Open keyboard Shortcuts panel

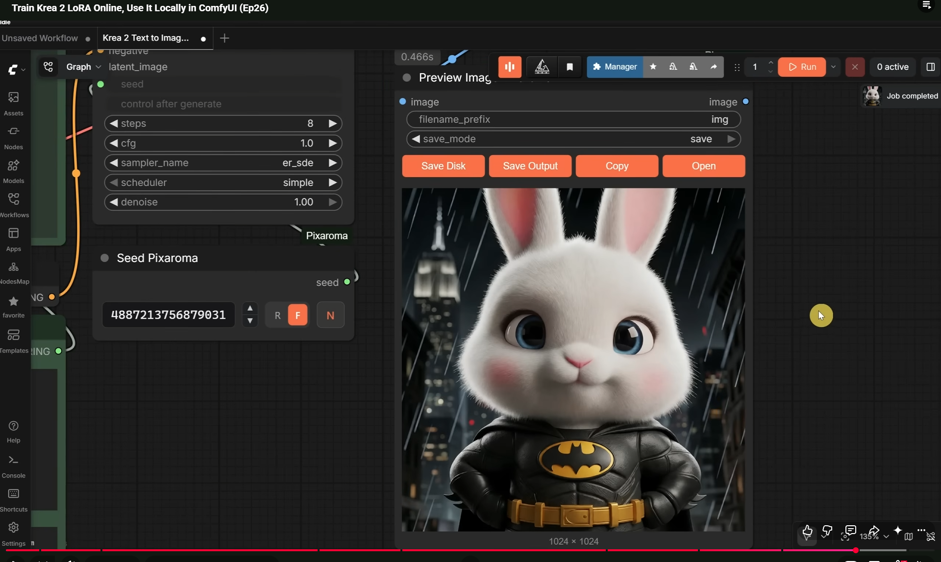coord(14,500)
